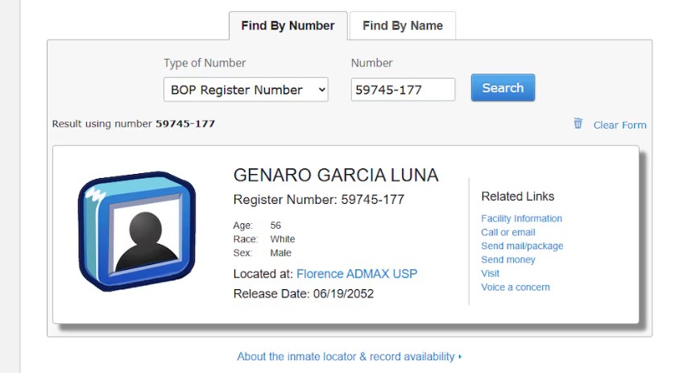
Task: Click the inmate photo placeholder icon
Action: click(136, 230)
